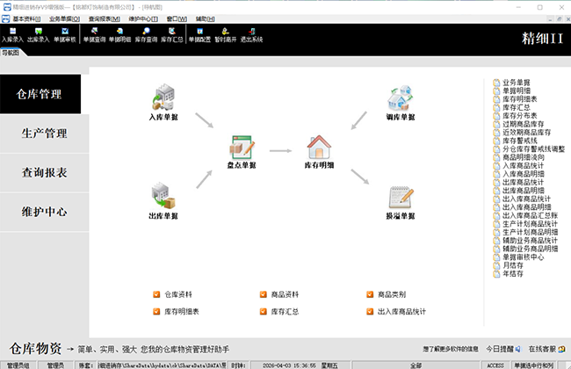Click the 盘点单据 clipboard icon
Screen dimensions: 571x369
(241, 149)
